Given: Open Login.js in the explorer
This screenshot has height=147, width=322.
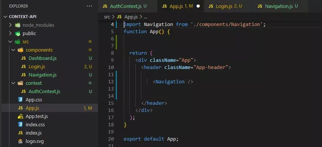Looking at the screenshot, I should (x=37, y=66).
